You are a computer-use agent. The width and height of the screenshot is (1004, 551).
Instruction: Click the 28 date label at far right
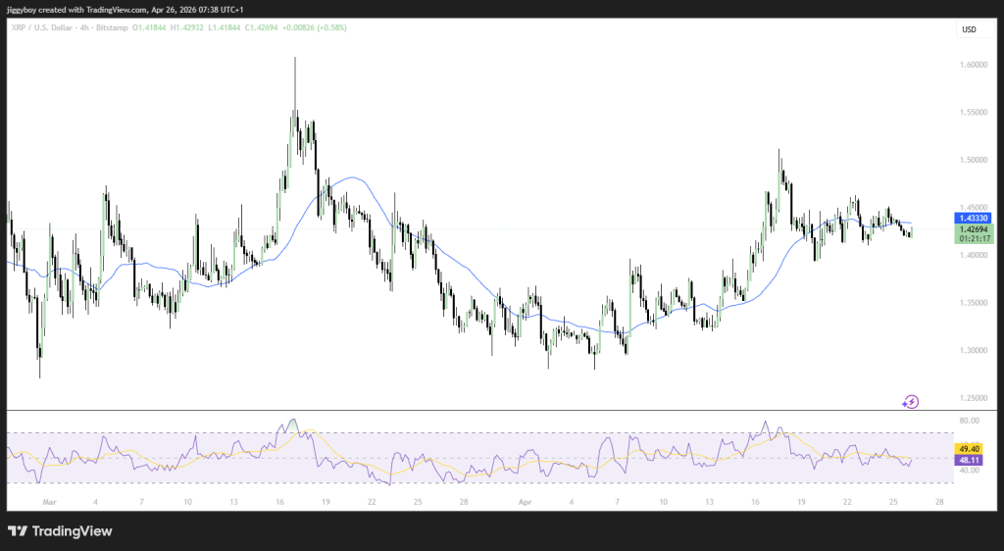(x=939, y=500)
